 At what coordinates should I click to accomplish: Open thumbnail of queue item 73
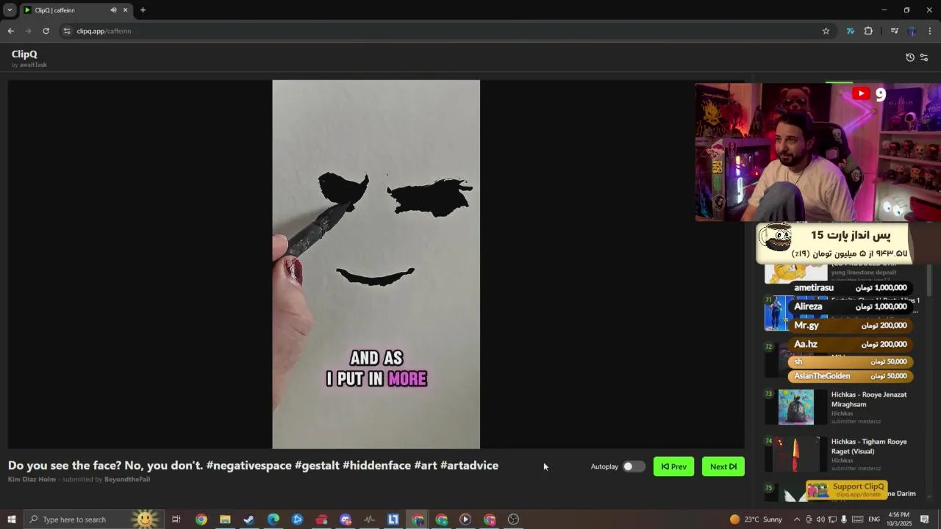pos(796,407)
